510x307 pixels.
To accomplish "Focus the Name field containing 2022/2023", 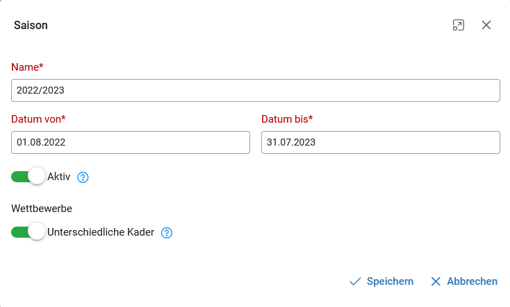I will [x=256, y=90].
